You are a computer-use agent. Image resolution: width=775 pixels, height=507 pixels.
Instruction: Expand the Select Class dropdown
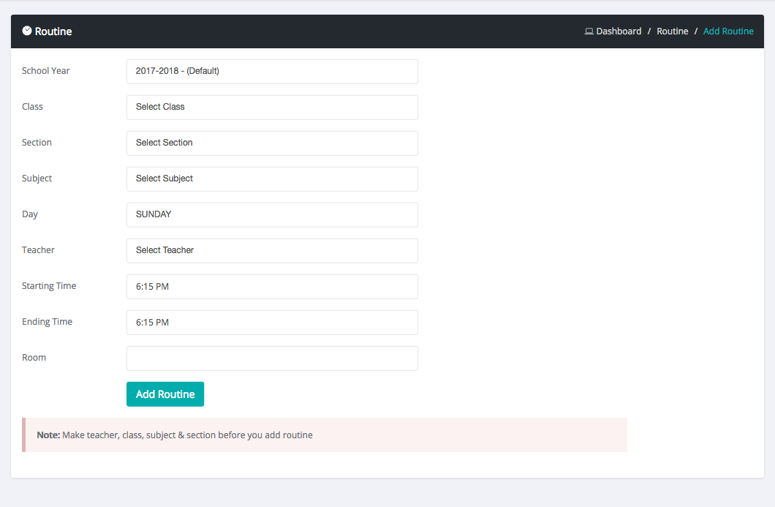click(272, 108)
